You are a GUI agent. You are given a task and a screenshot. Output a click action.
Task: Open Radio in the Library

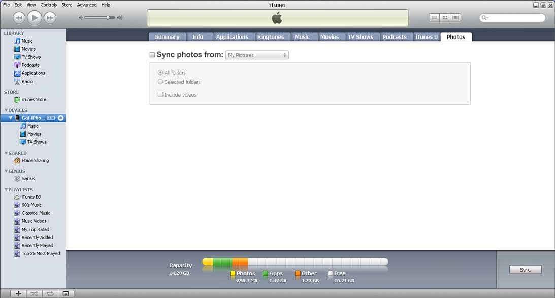27,81
